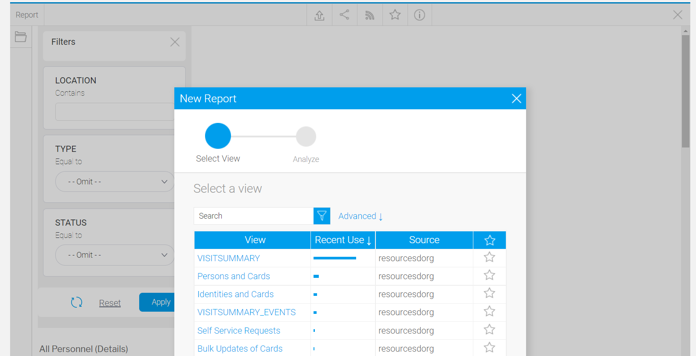Close the New Report dialog
Image resolution: width=696 pixels, height=356 pixels.
pos(516,99)
